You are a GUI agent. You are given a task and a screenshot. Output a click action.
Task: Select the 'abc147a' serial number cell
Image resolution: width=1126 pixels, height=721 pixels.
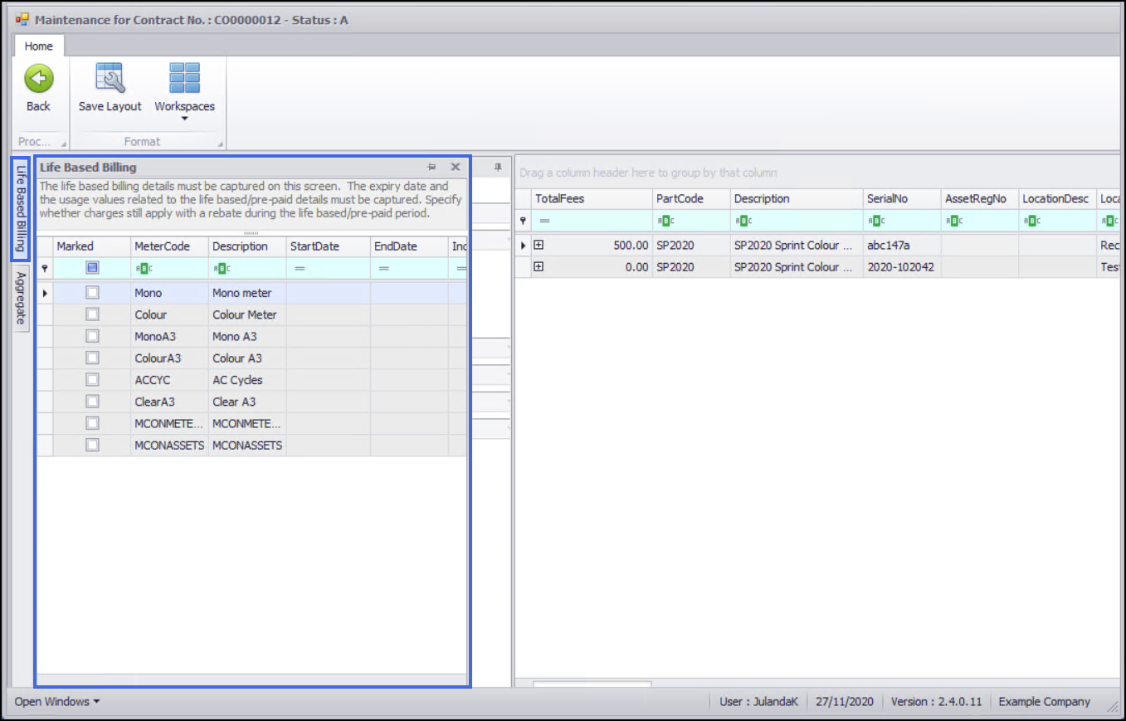[903, 246]
